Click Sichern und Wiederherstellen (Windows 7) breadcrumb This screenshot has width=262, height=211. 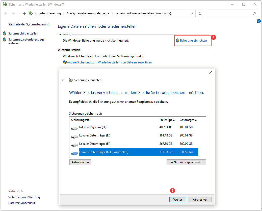pyautogui.click(x=143, y=14)
